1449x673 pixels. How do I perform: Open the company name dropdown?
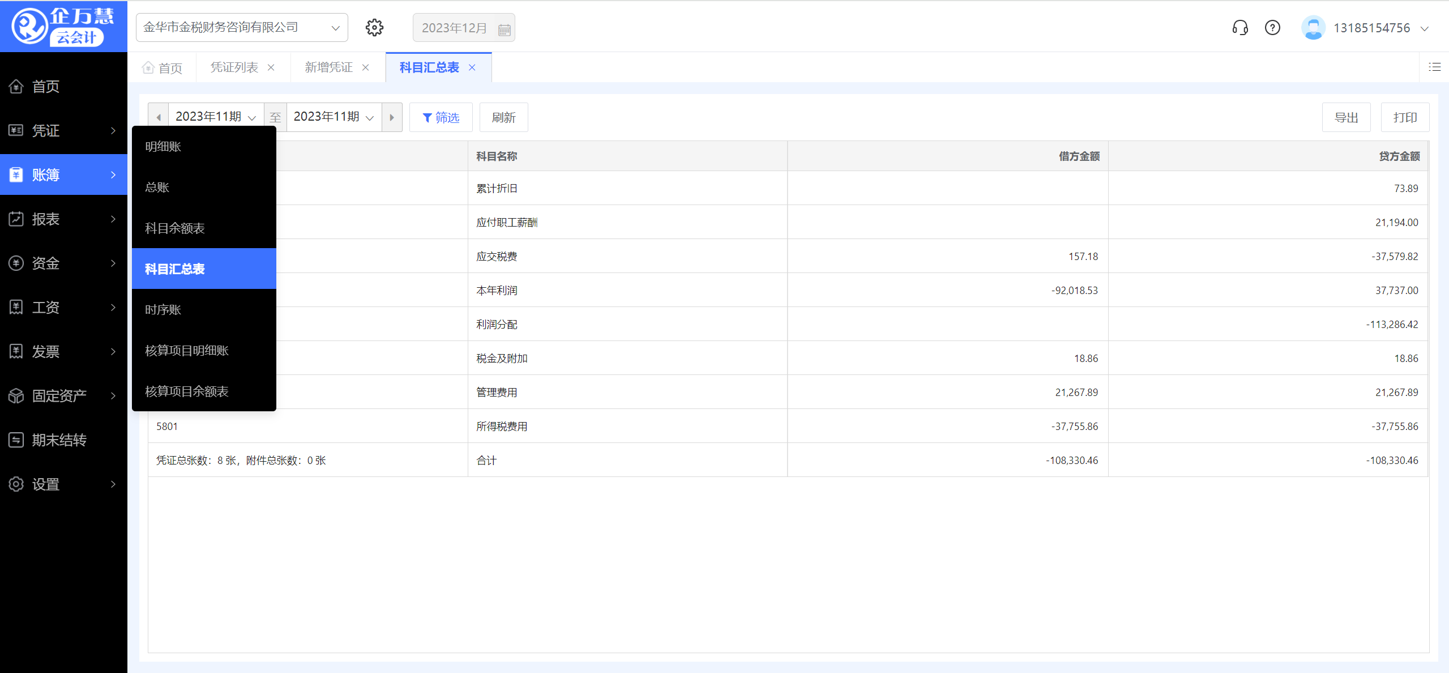242,28
